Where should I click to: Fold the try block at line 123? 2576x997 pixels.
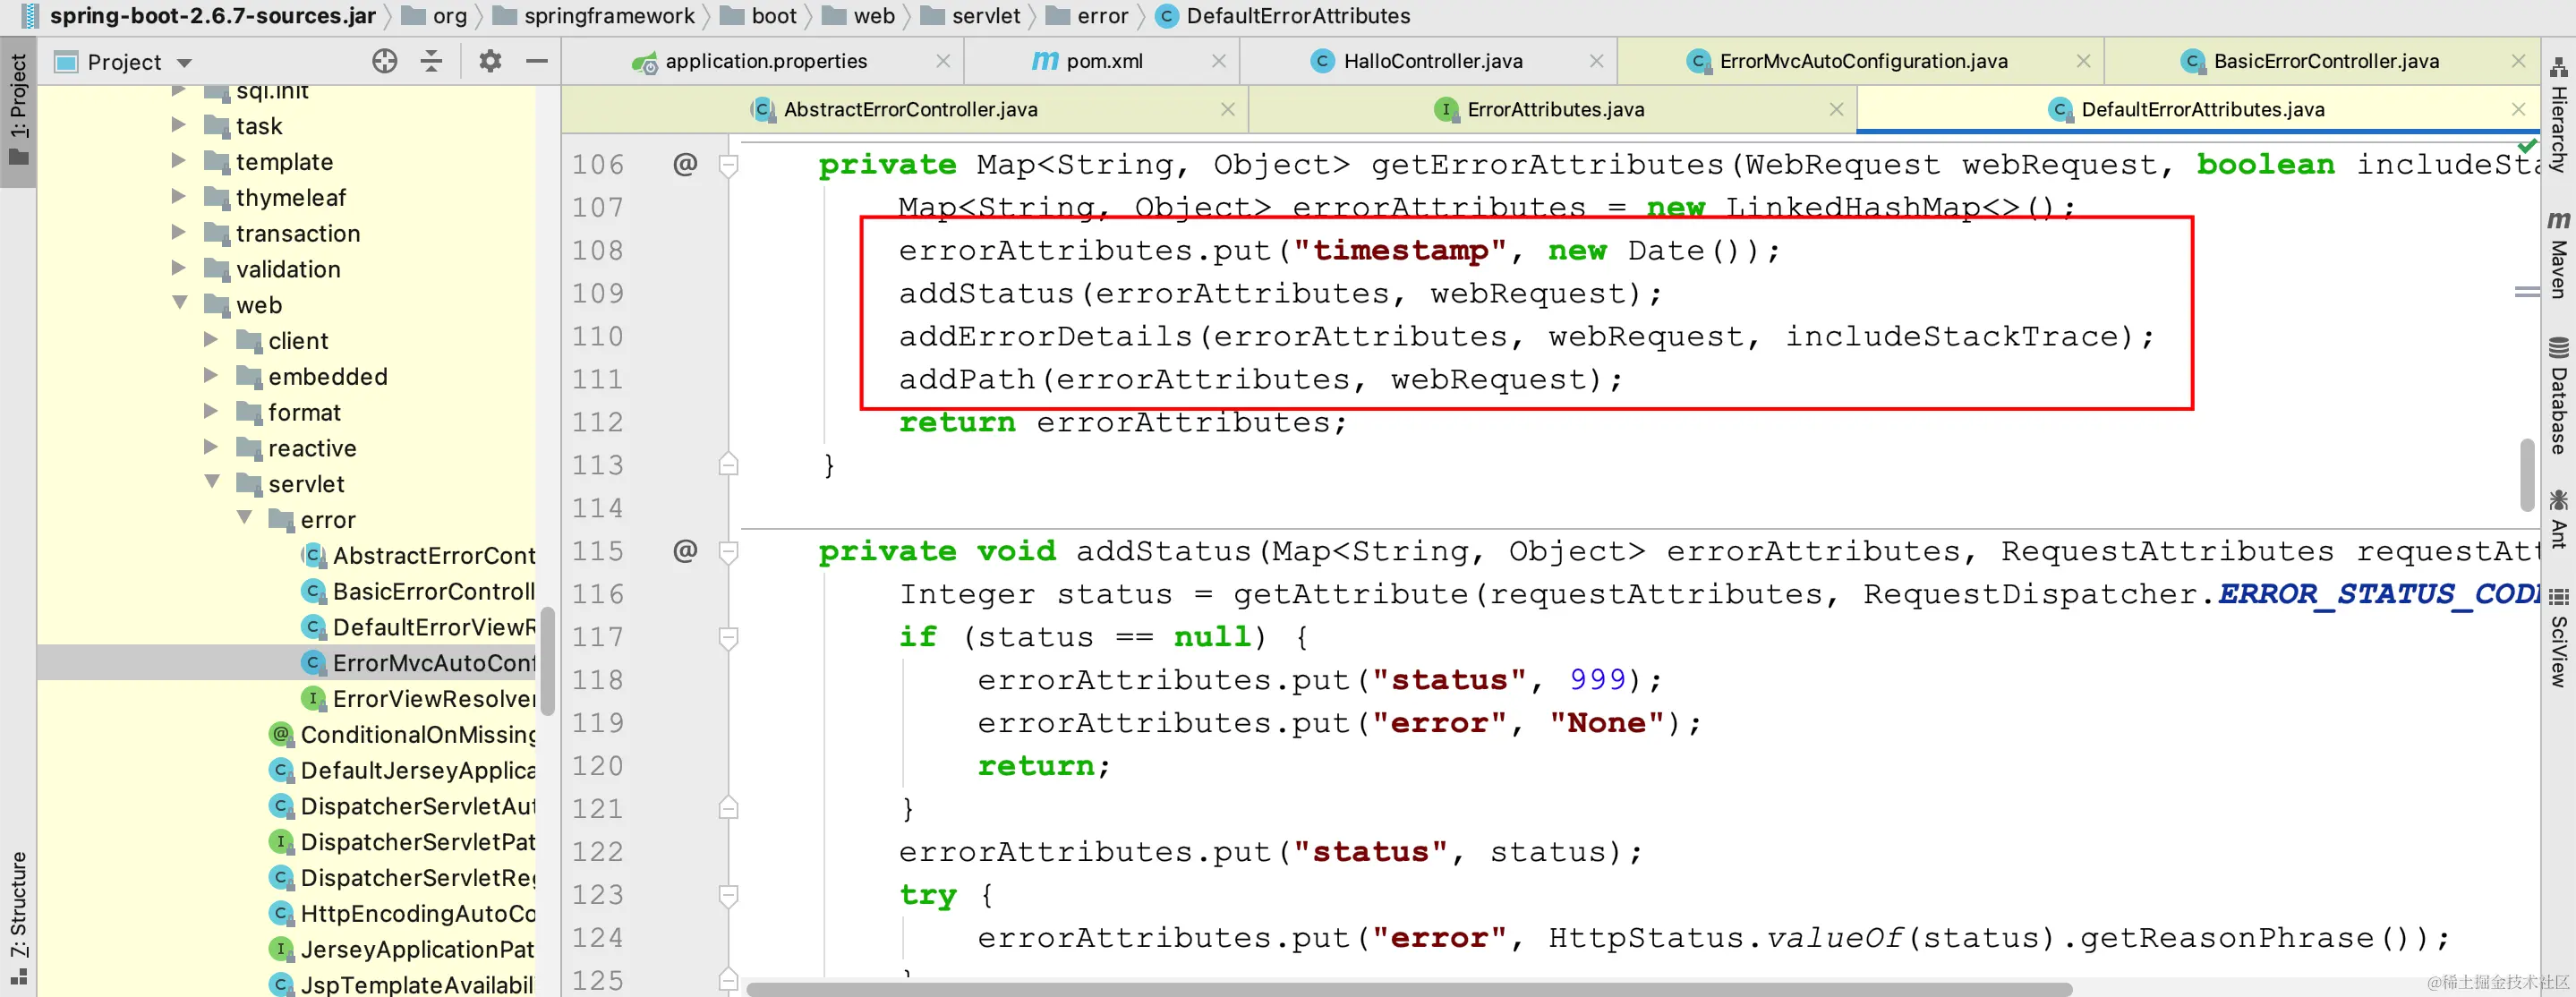coord(728,895)
